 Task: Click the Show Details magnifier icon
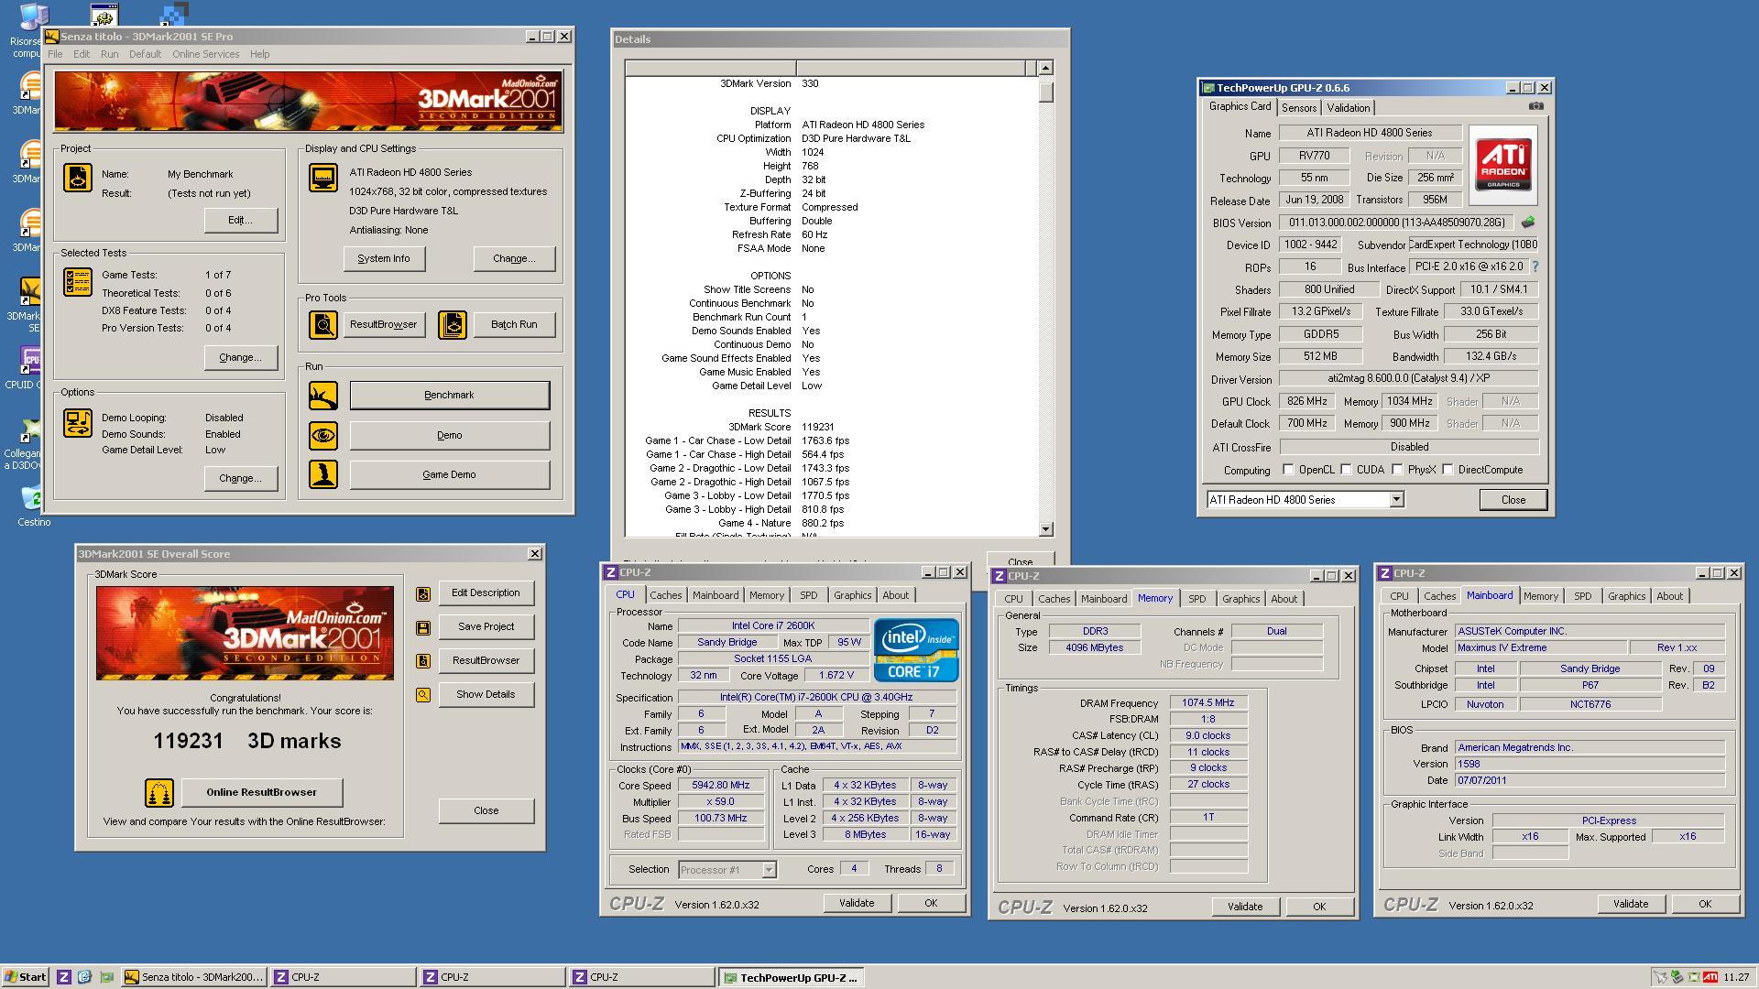tap(422, 695)
